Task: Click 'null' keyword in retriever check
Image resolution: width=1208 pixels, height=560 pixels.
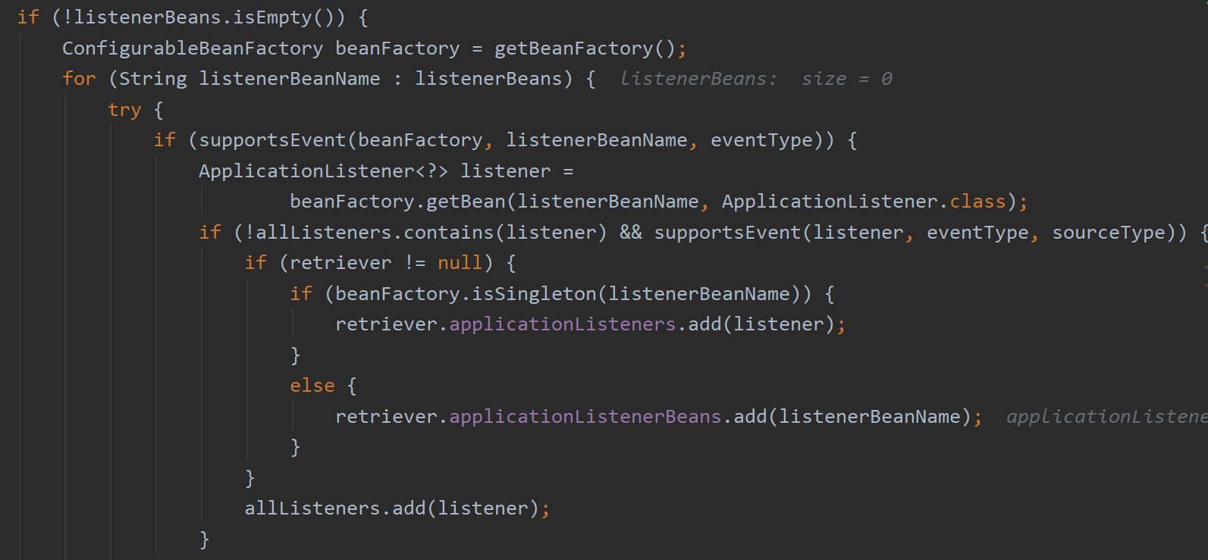Action: (460, 263)
